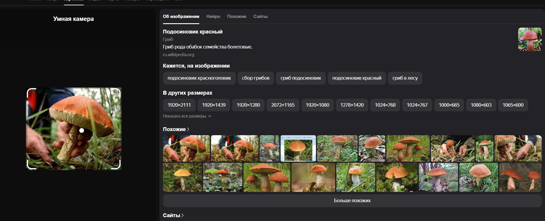Screen dimensions: 545x221
Task: Grab the top-left crop corner handle
Action: click(x=31, y=92)
